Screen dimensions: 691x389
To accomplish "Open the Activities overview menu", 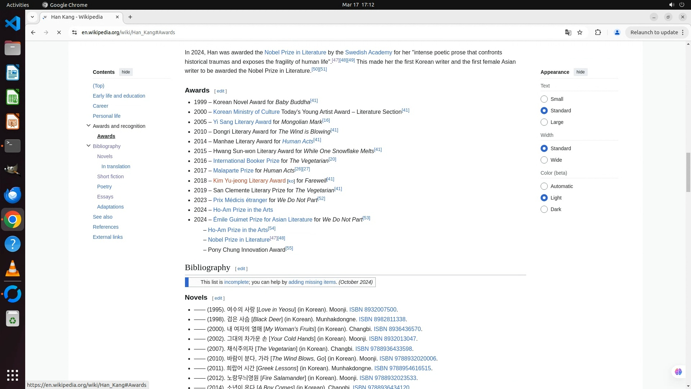I will click(18, 5).
